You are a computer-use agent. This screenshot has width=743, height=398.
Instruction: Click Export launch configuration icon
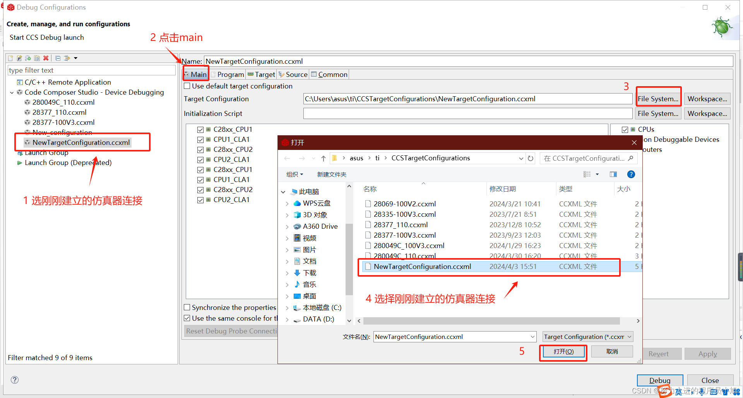28,58
